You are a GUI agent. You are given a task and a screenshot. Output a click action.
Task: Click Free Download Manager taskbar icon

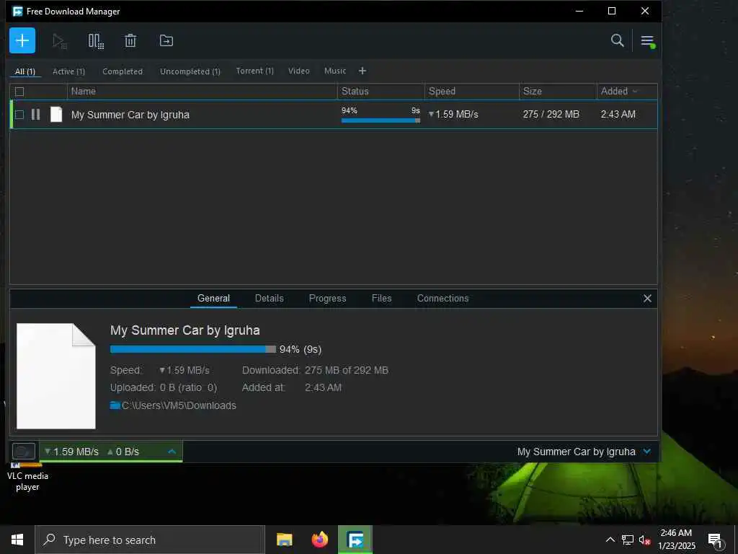tap(355, 540)
